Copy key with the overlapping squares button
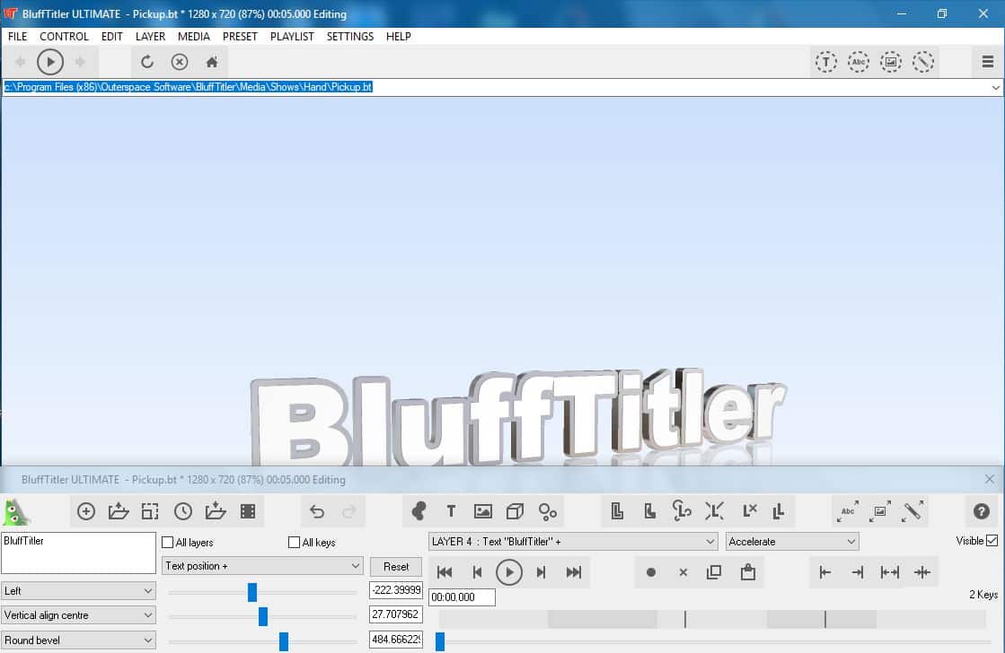 [x=714, y=572]
